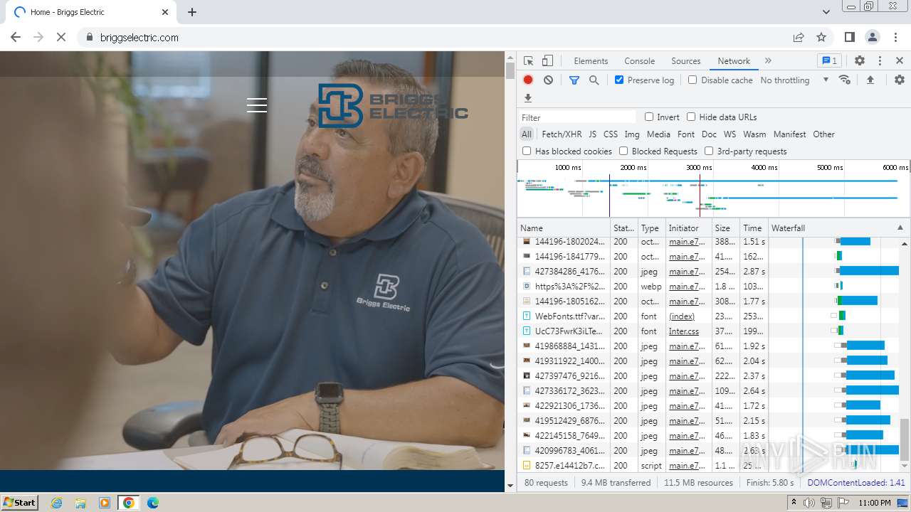The height and width of the screenshot is (512, 911).
Task: Go back to previous page
Action: [x=16, y=38]
